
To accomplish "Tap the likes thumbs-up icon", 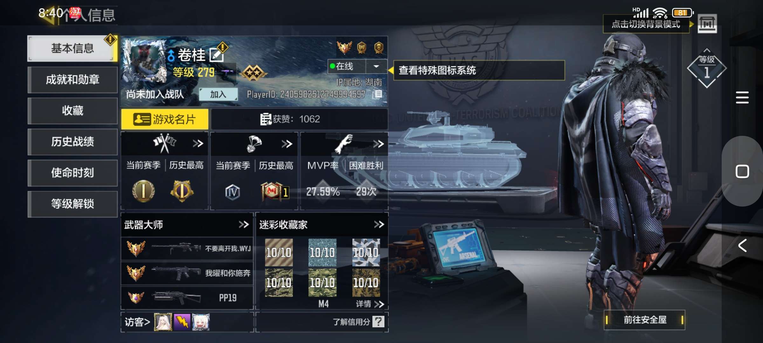I will click(265, 119).
